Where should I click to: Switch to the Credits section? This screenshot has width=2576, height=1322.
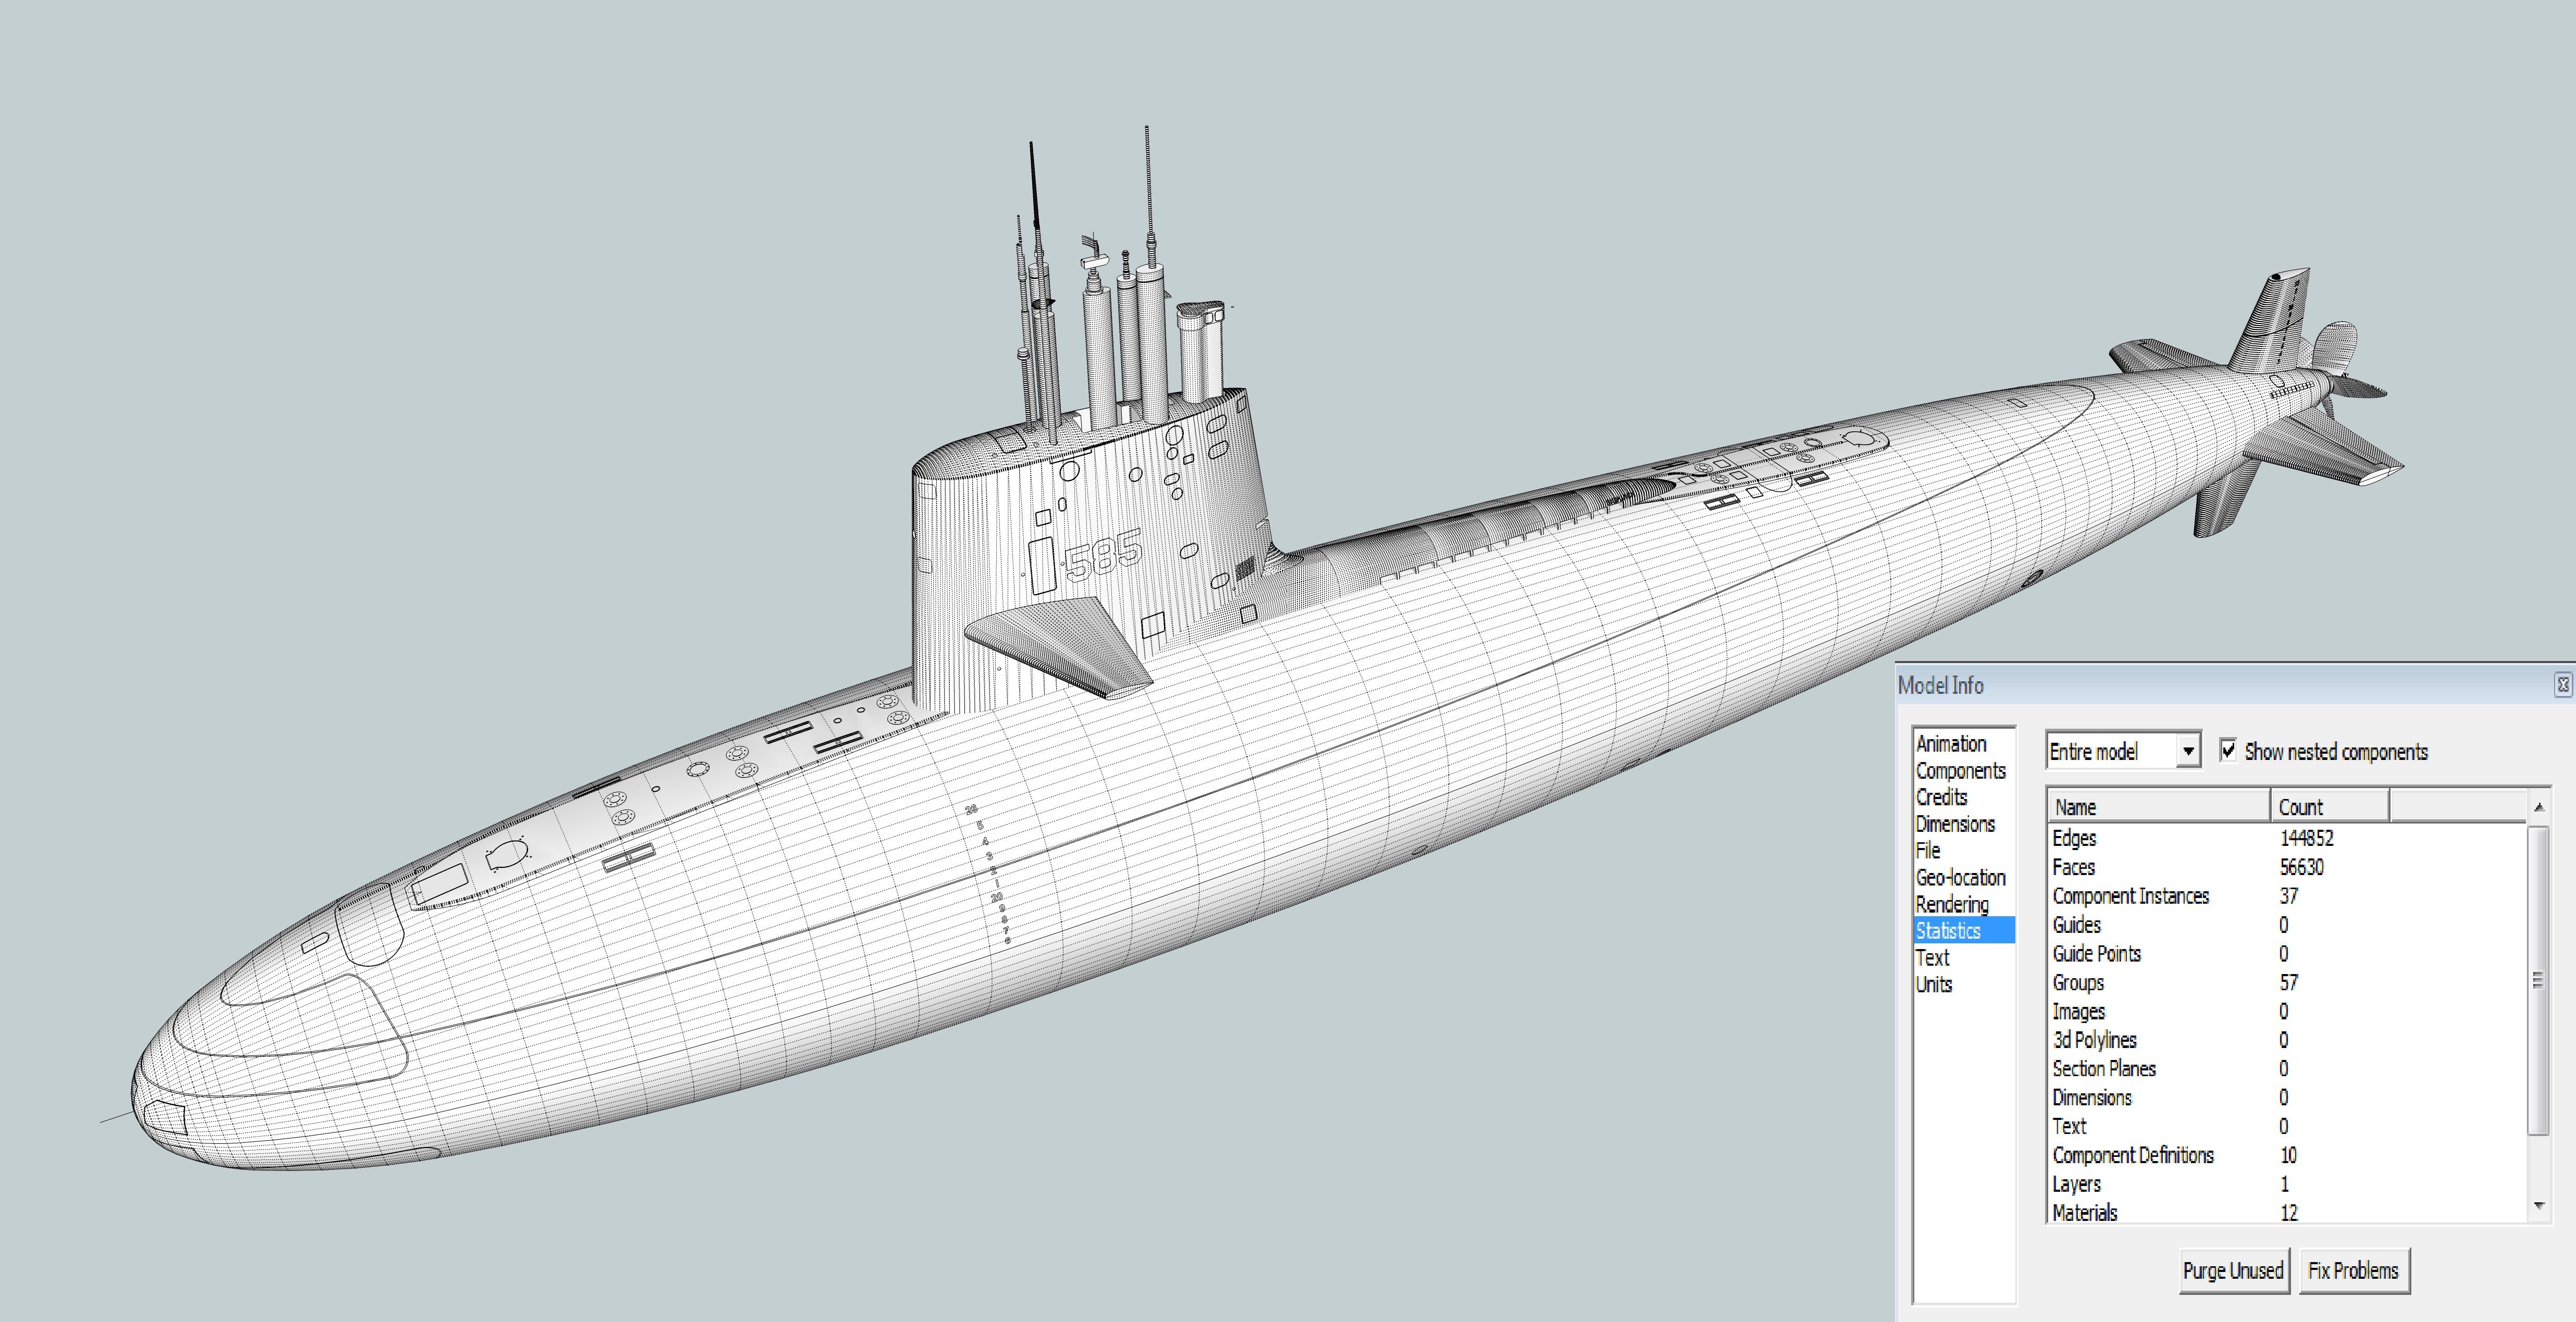click(1941, 797)
